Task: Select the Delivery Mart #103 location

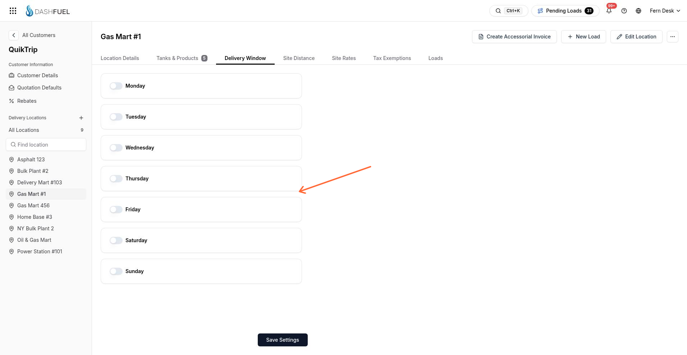Action: coord(46,183)
